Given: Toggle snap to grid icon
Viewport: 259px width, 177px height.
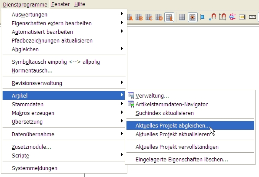Looking at the screenshot, I should [193, 17].
